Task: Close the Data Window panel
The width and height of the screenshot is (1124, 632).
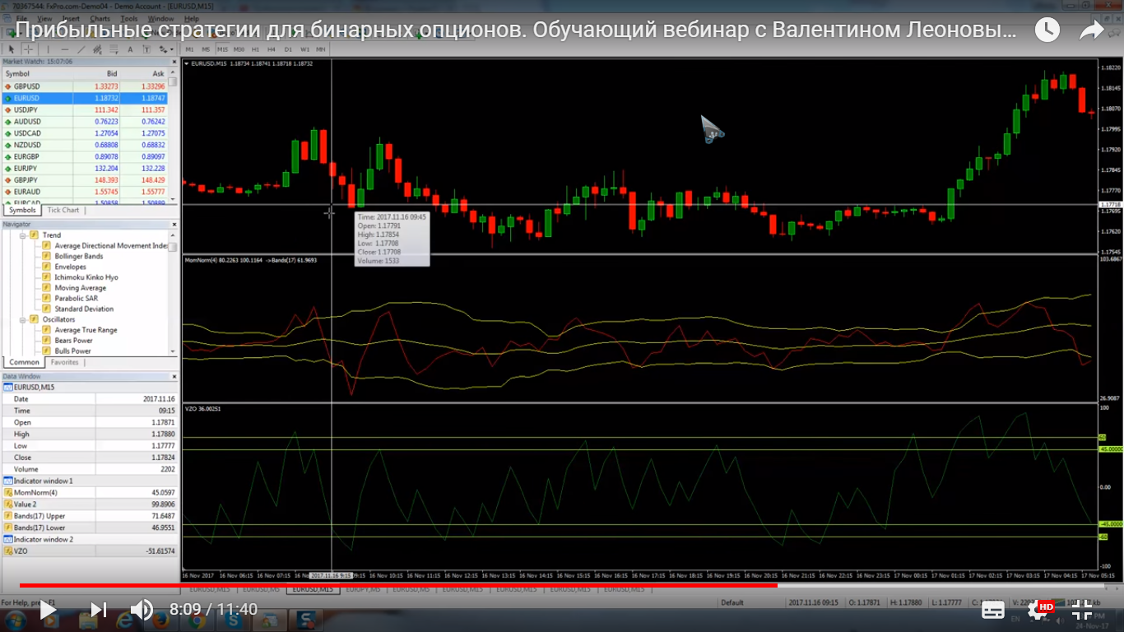Action: [x=174, y=376]
